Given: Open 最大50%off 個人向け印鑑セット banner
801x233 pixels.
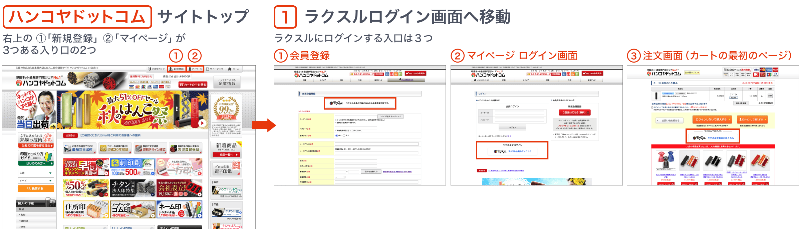Looking at the screenshot, I should click(x=86, y=188).
